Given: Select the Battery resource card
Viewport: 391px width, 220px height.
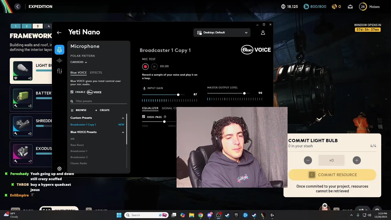Looking at the screenshot, I should click(x=31, y=99).
